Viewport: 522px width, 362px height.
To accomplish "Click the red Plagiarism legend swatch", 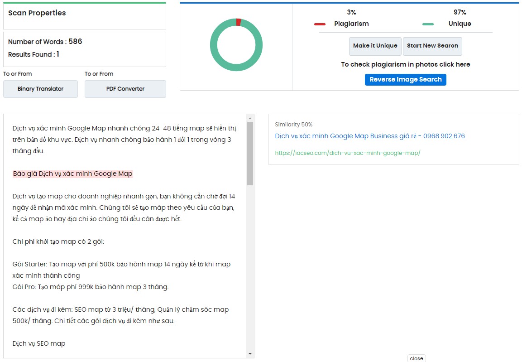I will tap(320, 24).
